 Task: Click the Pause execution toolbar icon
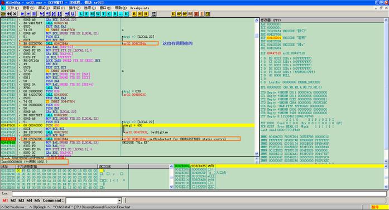pyautogui.click(x=34, y=14)
